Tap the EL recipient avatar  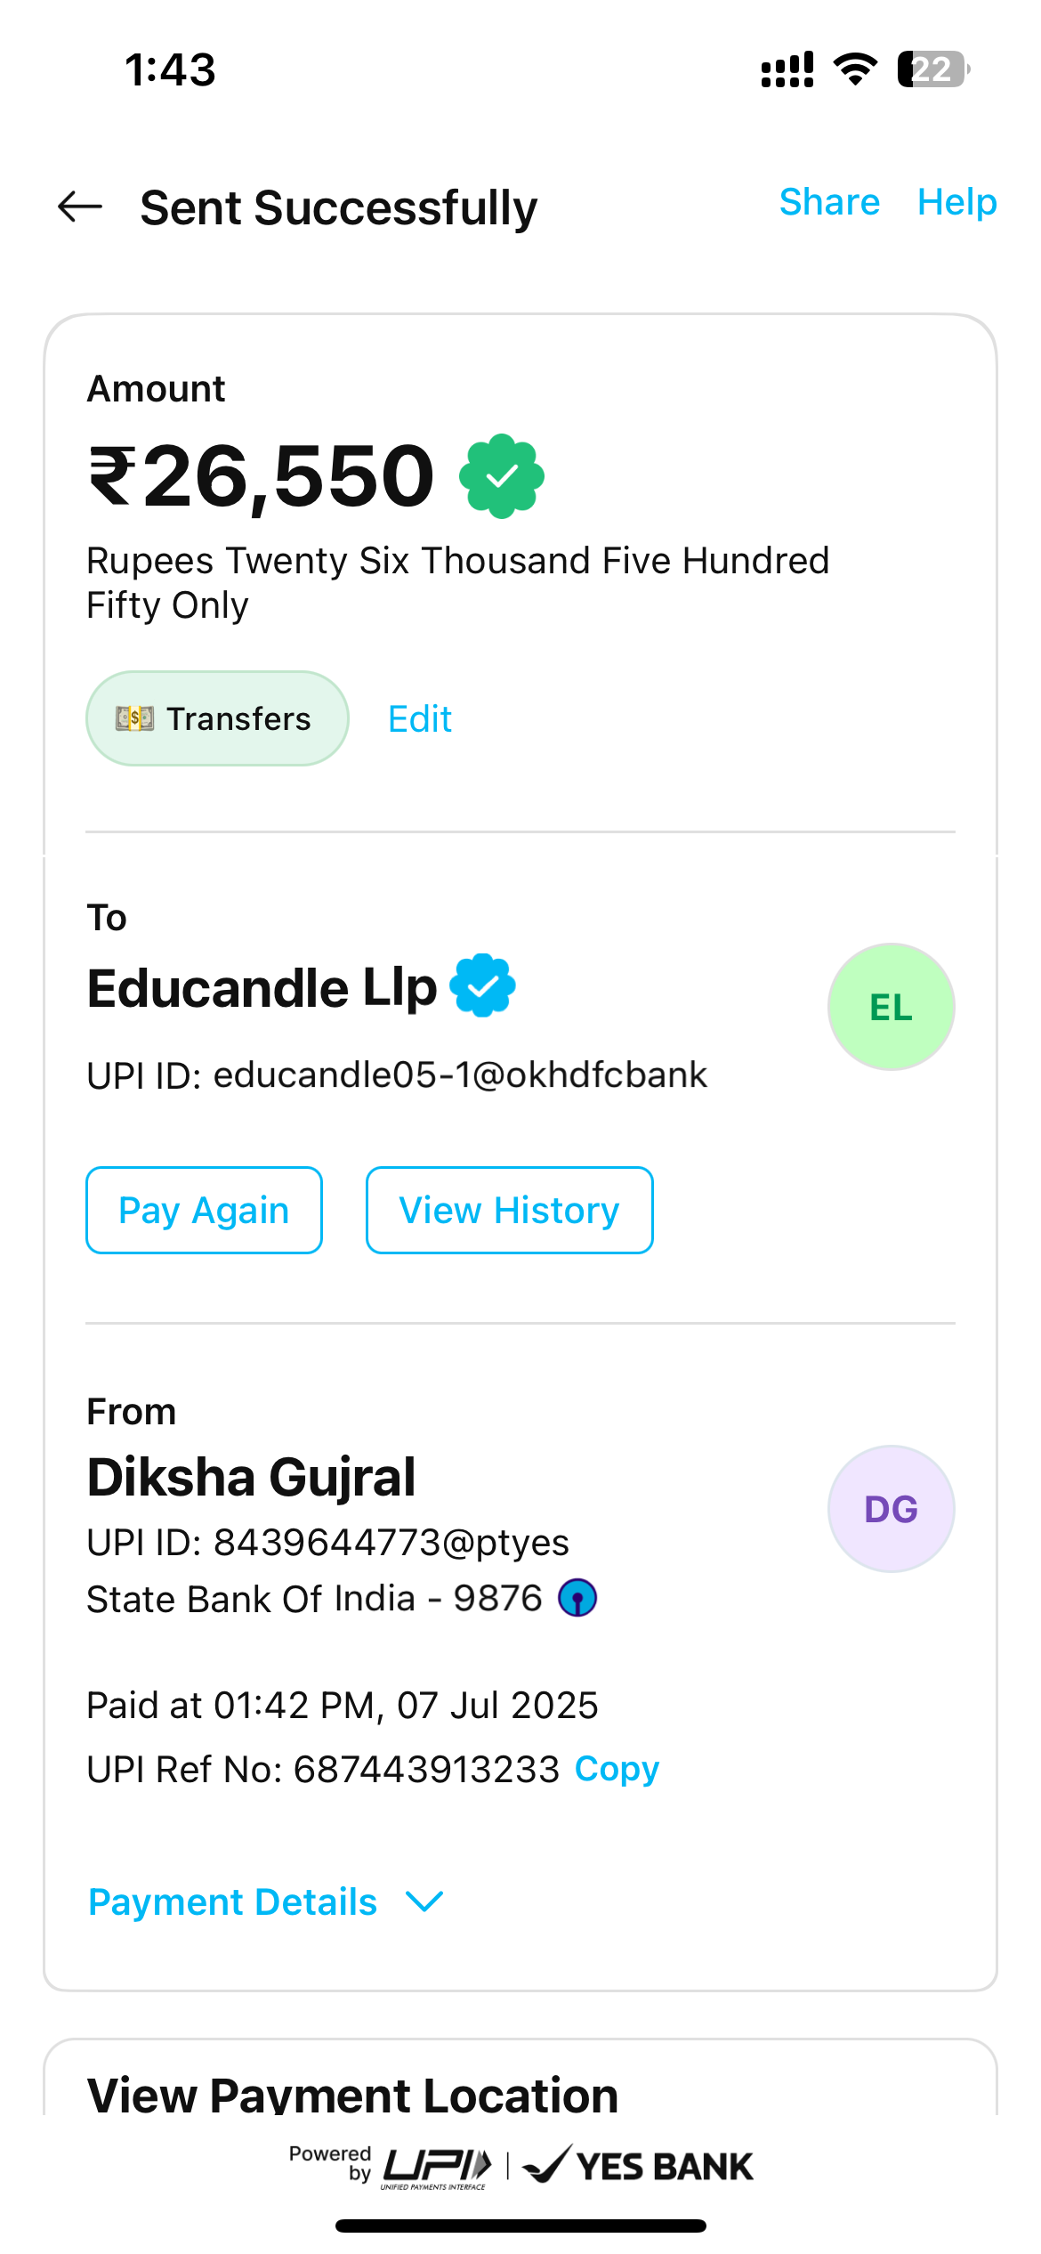click(x=891, y=1007)
